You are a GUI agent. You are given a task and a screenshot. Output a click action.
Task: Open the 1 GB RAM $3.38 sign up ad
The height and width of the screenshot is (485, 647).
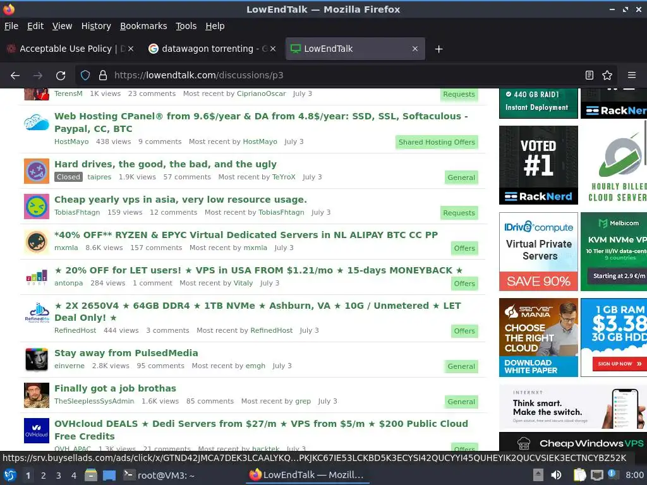click(614, 337)
